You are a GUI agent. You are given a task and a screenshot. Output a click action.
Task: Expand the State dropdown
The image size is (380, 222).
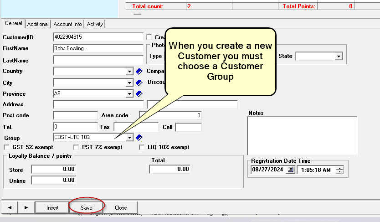click(x=339, y=57)
